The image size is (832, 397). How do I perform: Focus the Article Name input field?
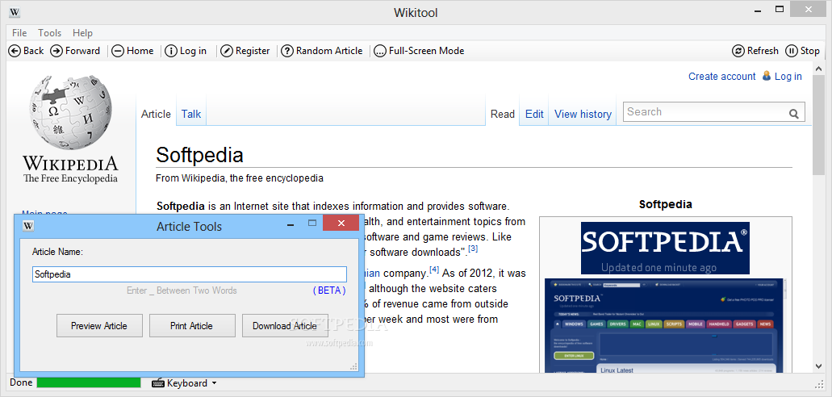pyautogui.click(x=190, y=274)
